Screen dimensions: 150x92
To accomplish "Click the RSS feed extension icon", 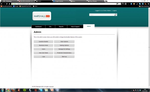I will (145, 4).
